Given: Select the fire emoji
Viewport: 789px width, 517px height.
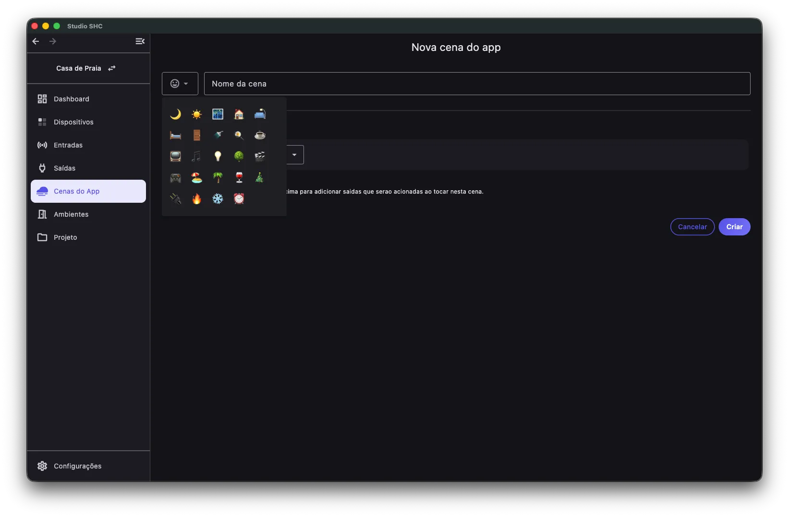Looking at the screenshot, I should (196, 199).
